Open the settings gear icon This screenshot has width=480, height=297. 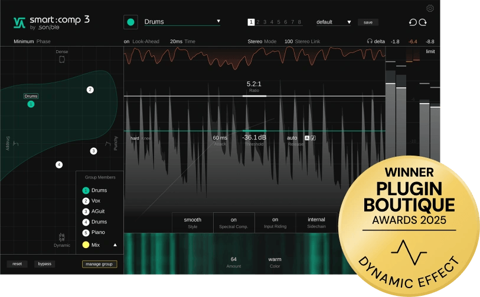(x=429, y=8)
